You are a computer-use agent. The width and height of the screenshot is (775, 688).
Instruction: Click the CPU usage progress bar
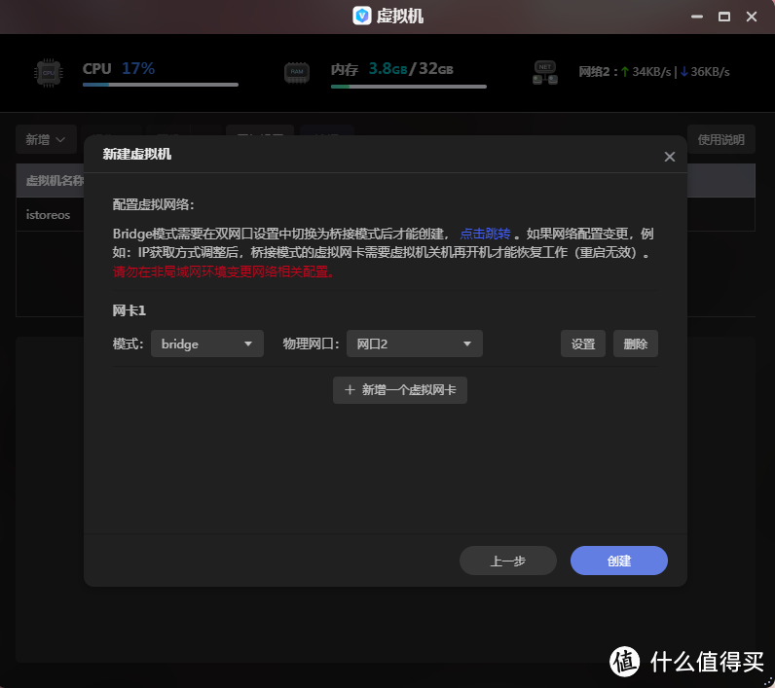coord(161,85)
